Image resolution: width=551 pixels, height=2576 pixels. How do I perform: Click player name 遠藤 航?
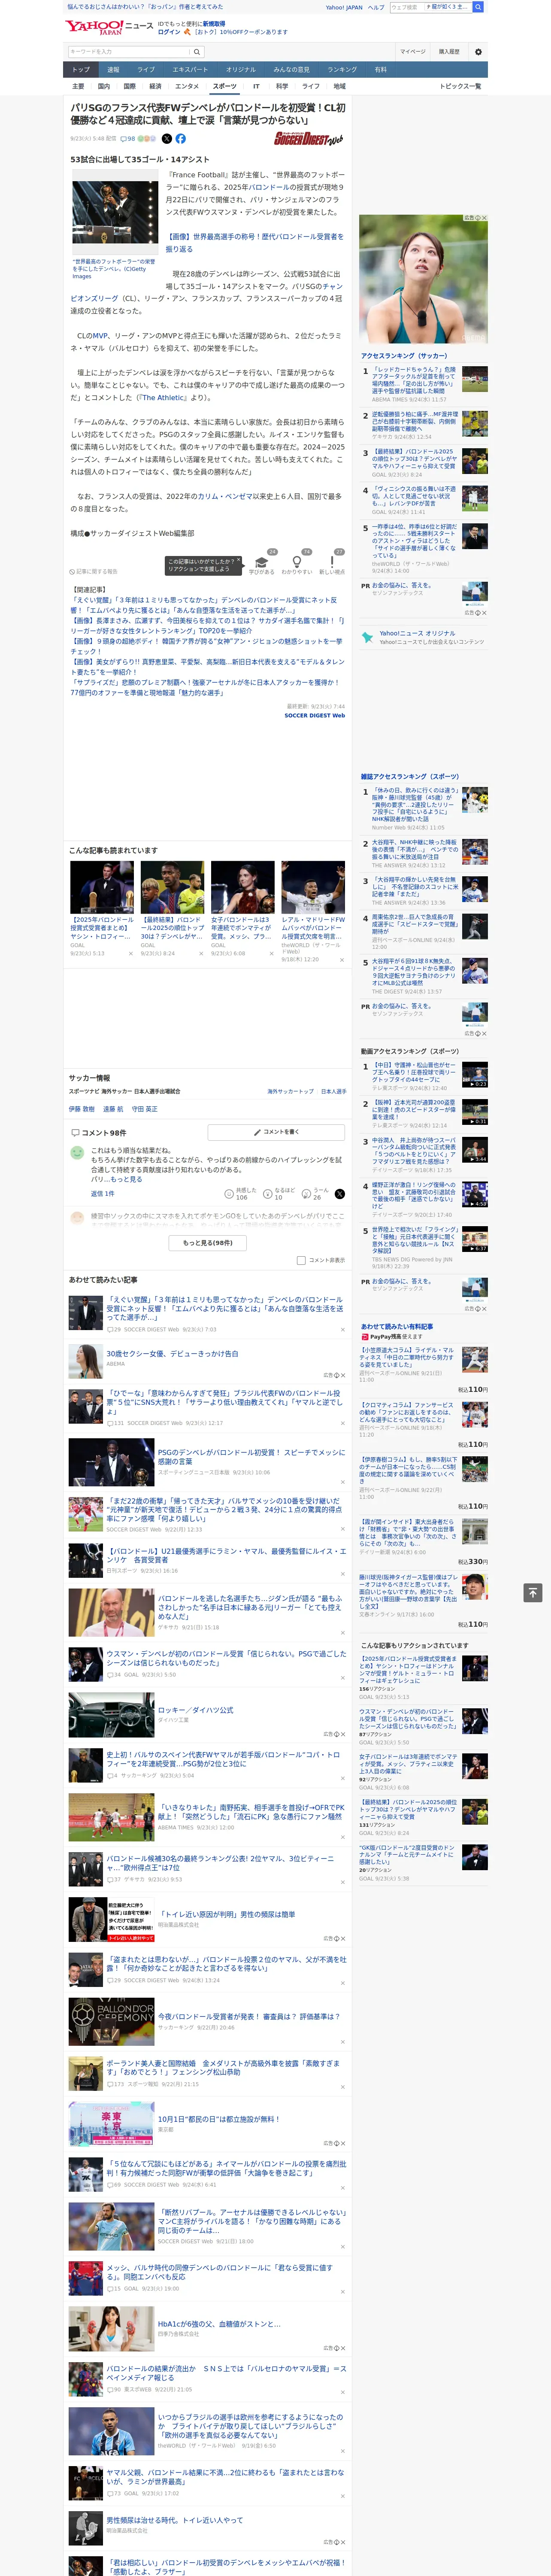(x=113, y=1109)
